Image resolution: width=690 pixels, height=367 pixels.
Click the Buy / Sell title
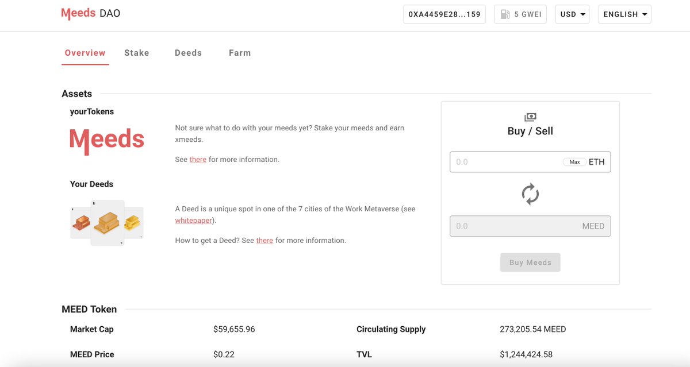[530, 131]
